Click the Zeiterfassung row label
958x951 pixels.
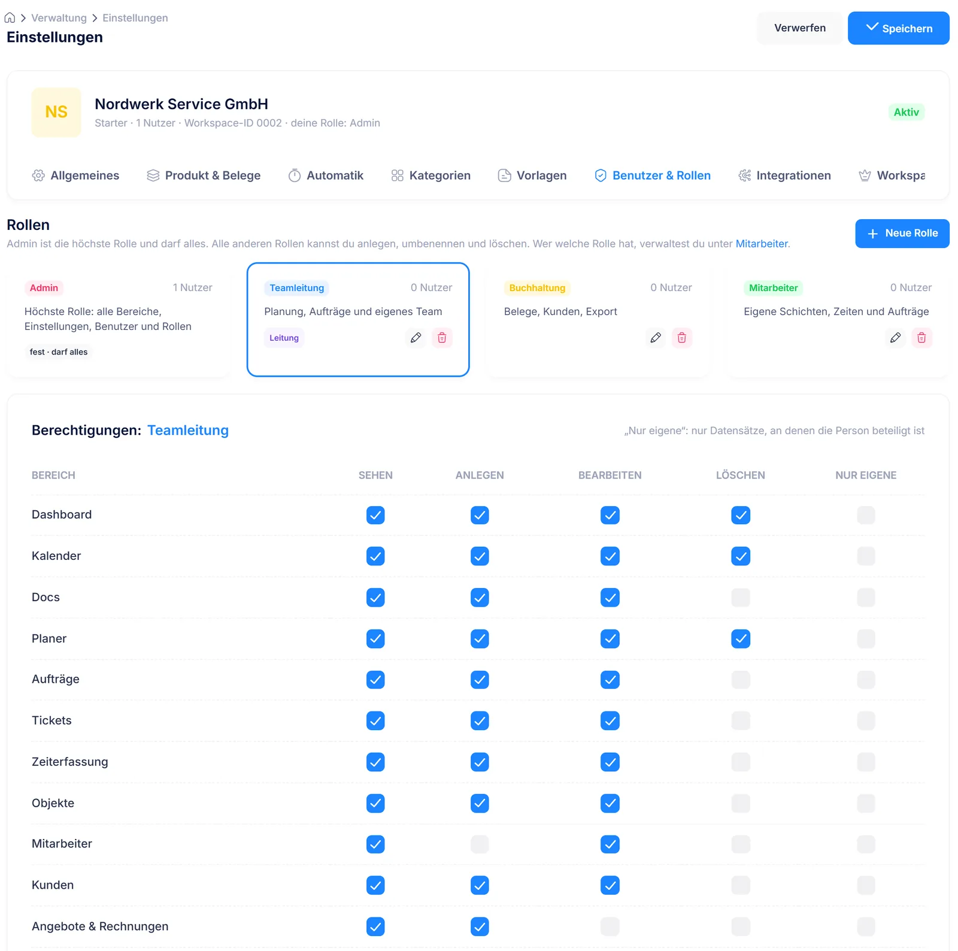pyautogui.click(x=70, y=762)
